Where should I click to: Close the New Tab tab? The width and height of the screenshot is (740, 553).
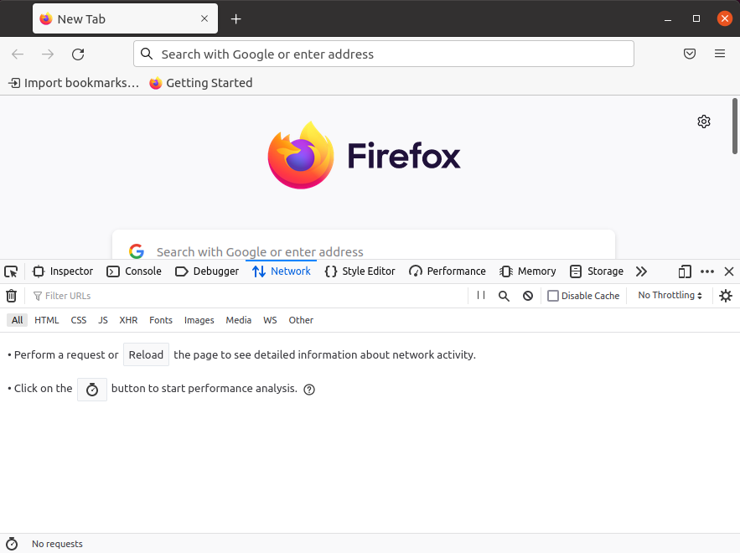(204, 19)
